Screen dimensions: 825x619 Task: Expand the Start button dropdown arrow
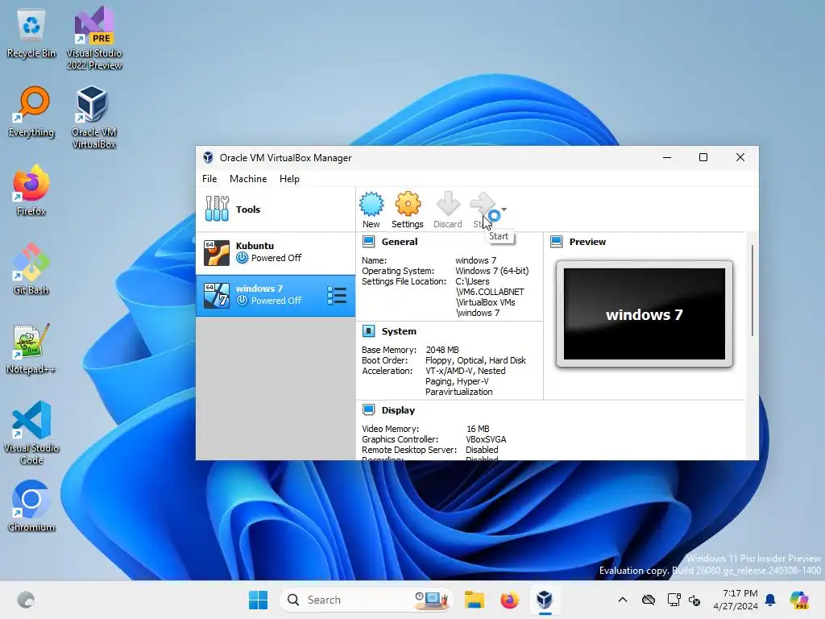pos(504,210)
